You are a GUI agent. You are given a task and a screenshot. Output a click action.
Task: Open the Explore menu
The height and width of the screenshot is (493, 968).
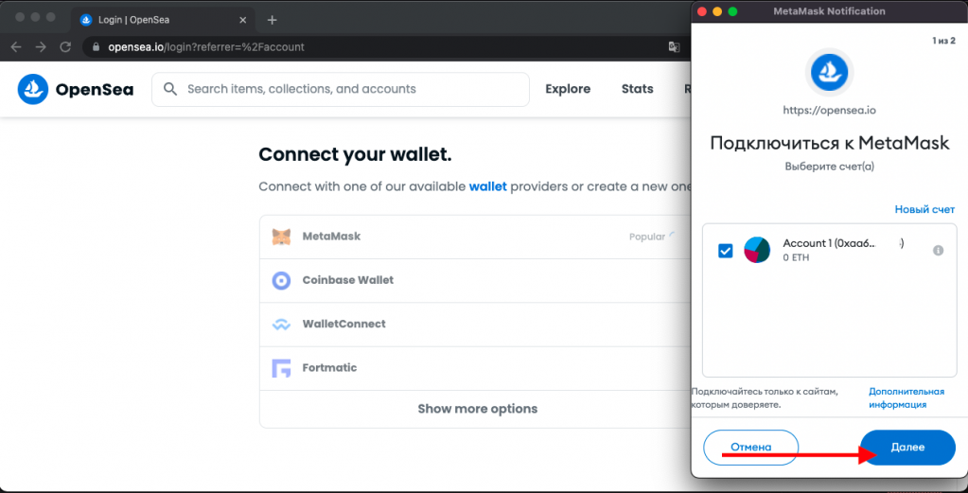point(568,89)
